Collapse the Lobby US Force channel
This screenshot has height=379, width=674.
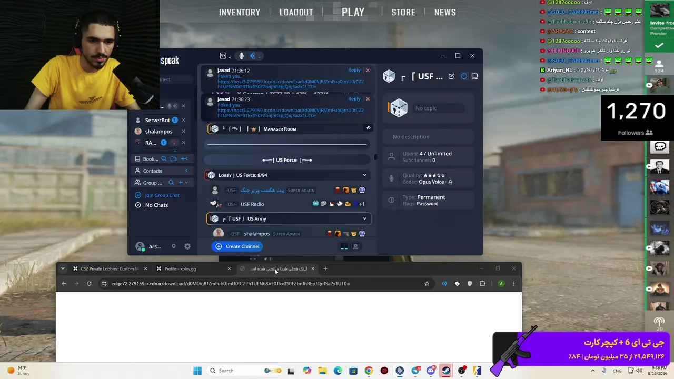[x=364, y=175]
